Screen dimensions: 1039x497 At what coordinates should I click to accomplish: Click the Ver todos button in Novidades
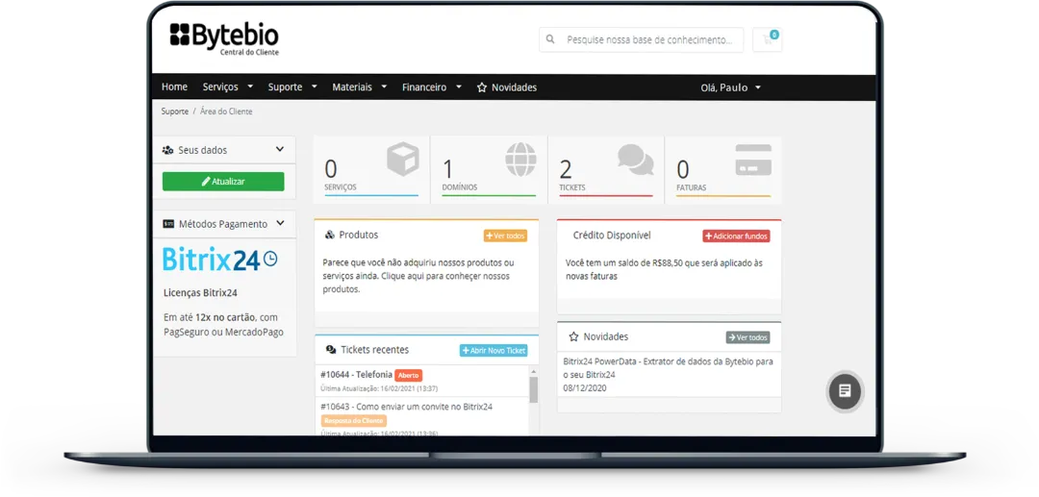[x=748, y=337]
